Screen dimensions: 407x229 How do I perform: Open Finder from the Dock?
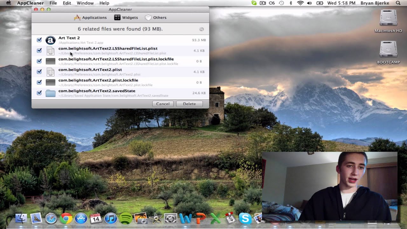tap(21, 219)
